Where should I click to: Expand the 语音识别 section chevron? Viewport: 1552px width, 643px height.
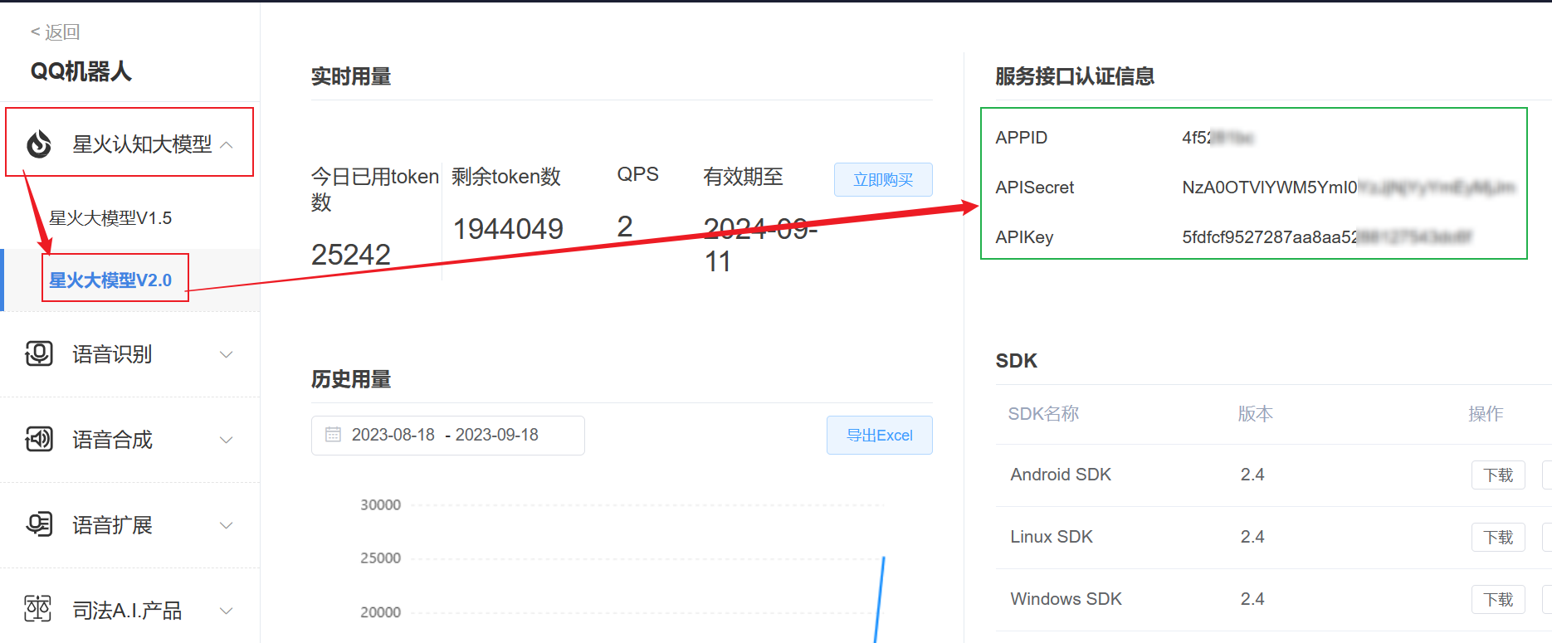(226, 354)
